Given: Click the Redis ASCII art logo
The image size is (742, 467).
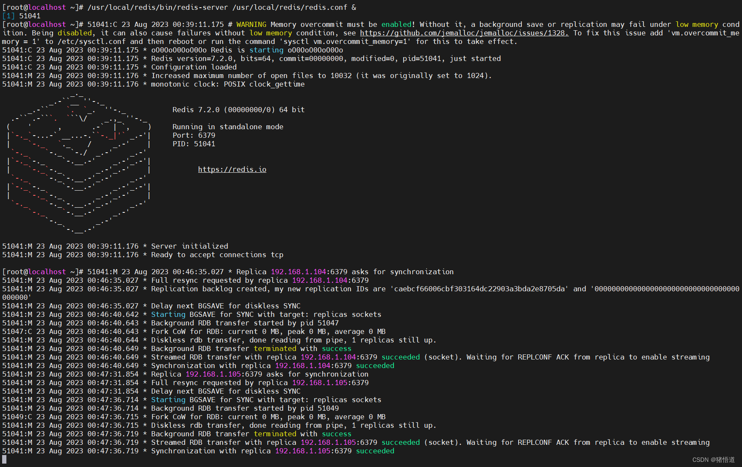Looking at the screenshot, I should pyautogui.click(x=79, y=163).
